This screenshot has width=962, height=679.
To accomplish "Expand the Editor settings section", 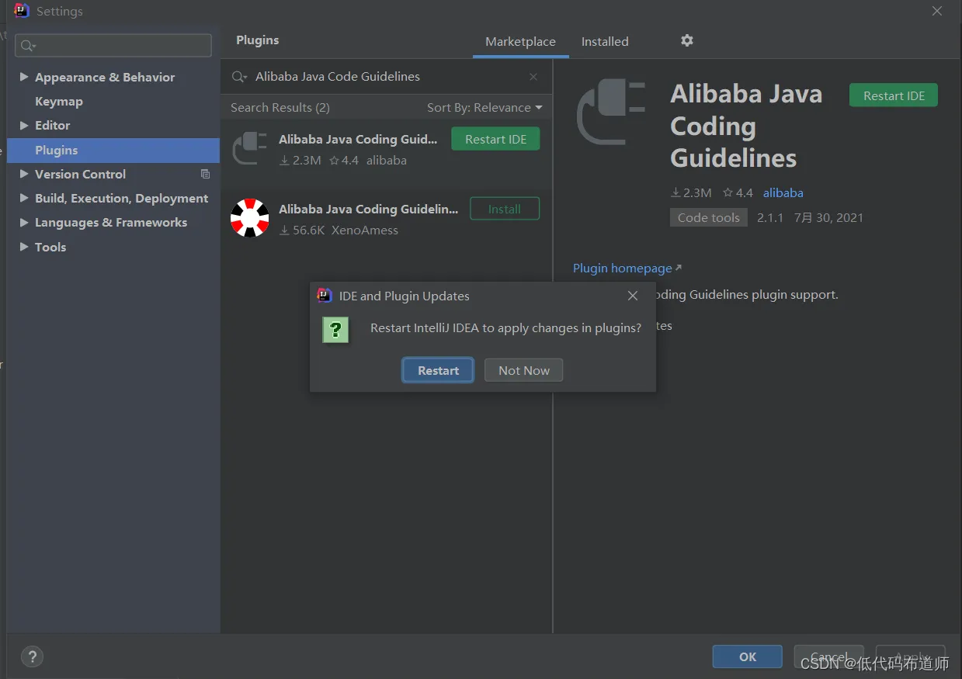I will click(x=24, y=125).
